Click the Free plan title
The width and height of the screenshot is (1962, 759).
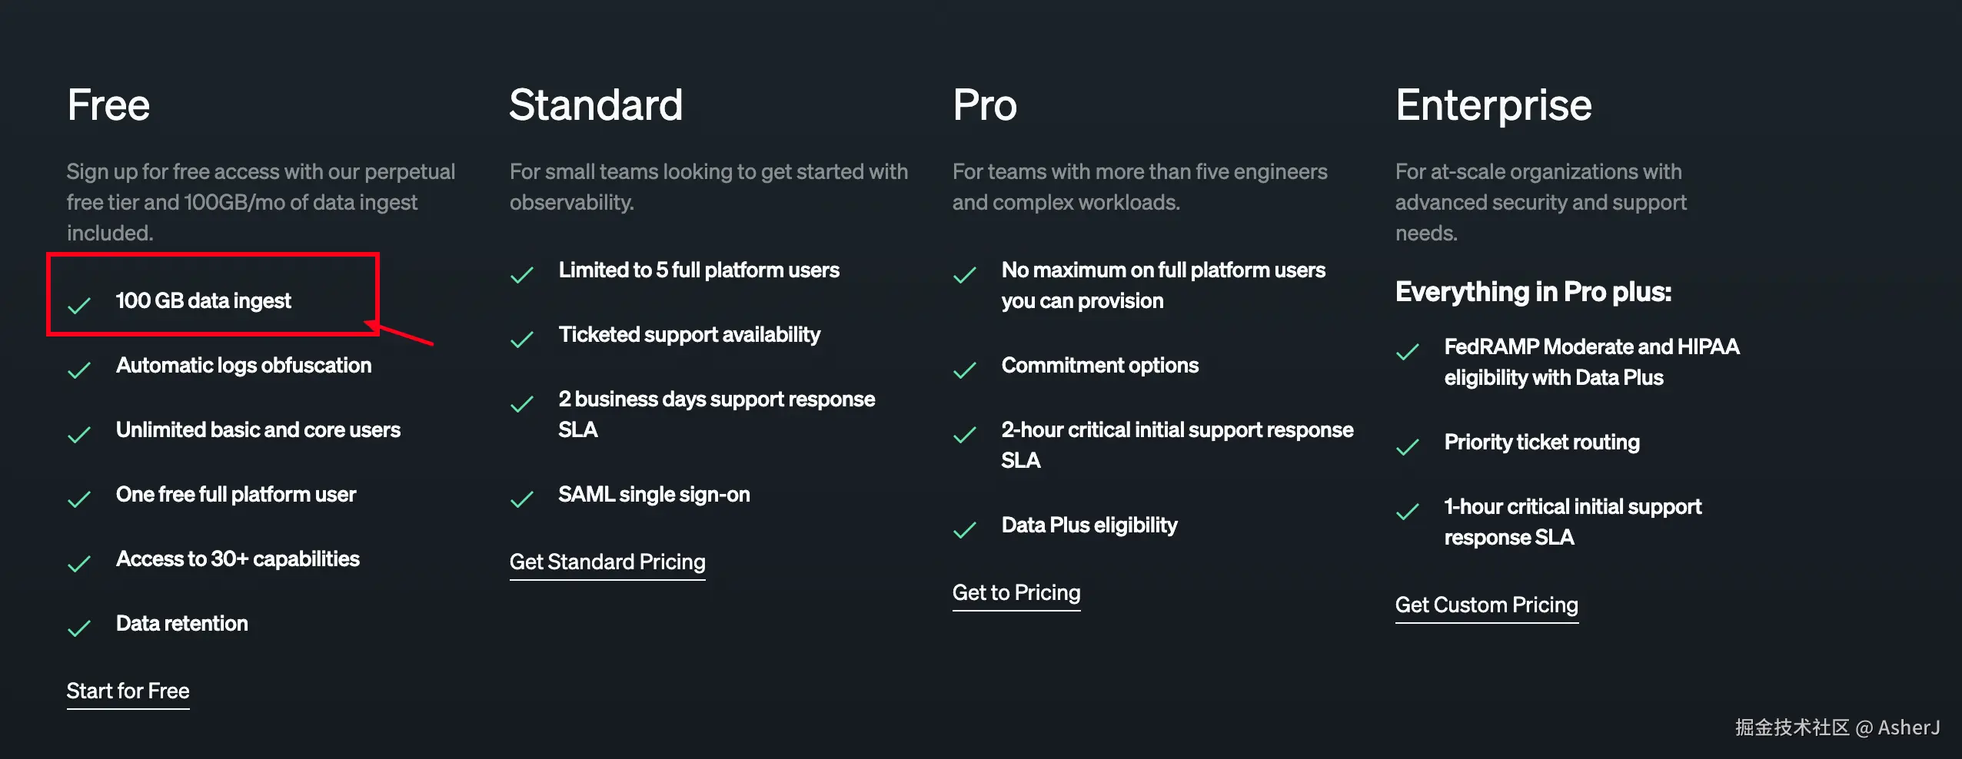click(108, 105)
